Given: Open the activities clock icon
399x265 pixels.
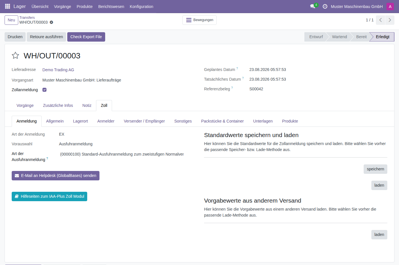Looking at the screenshot, I should click(x=325, y=6).
